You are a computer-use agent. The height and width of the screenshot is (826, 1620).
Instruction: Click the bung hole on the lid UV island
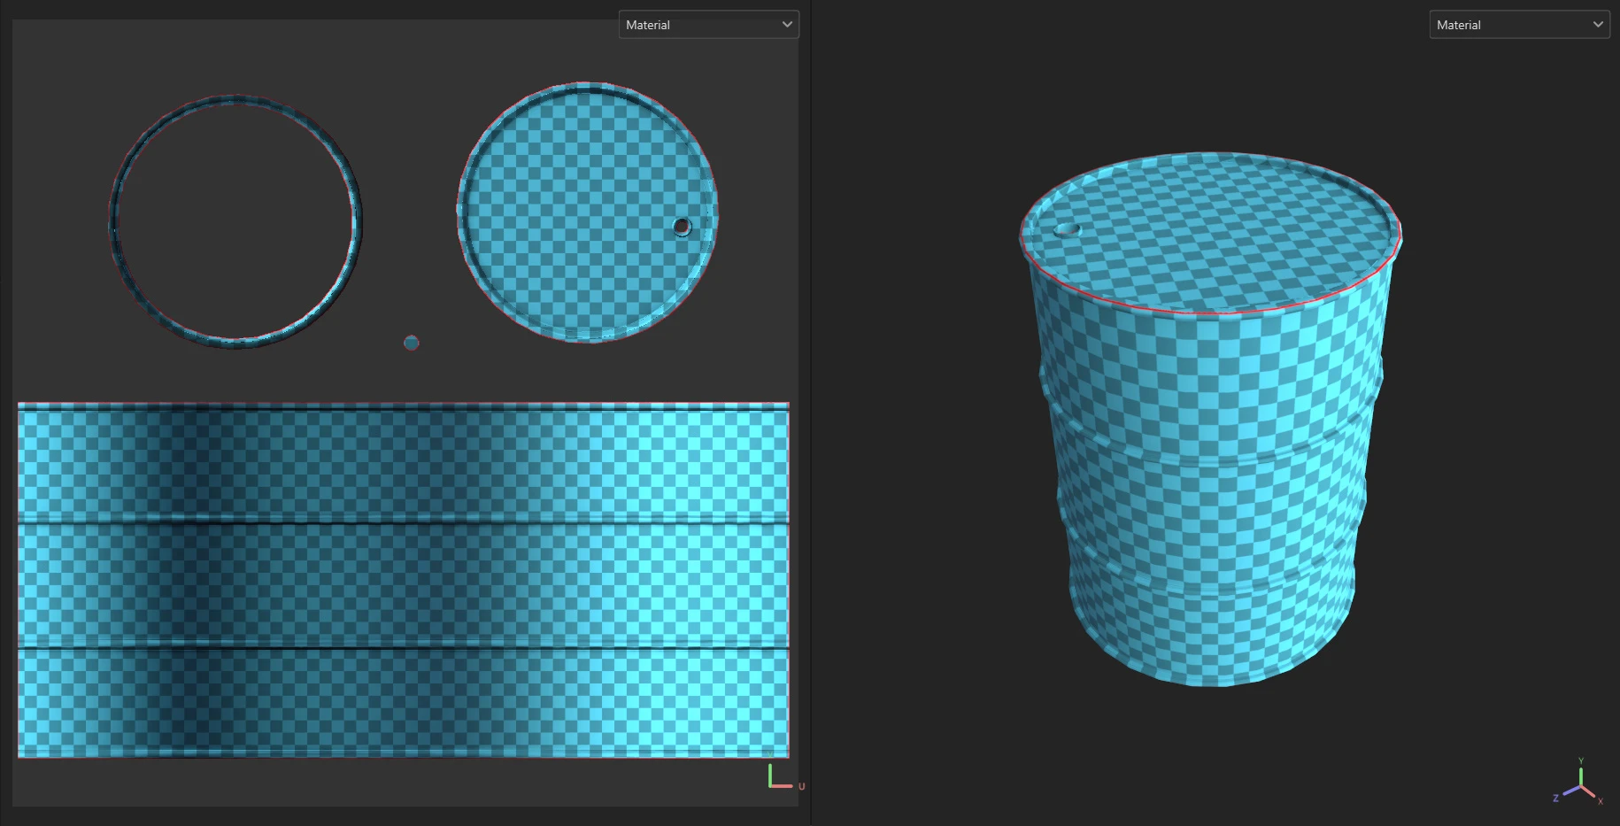pyautogui.click(x=682, y=227)
